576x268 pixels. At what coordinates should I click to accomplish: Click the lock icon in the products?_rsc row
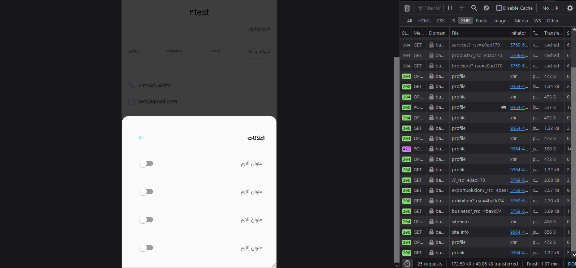pyautogui.click(x=431, y=56)
